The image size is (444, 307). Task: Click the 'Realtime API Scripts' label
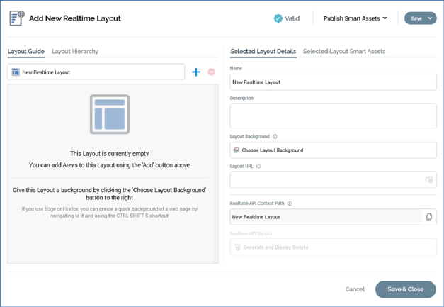[251, 233]
